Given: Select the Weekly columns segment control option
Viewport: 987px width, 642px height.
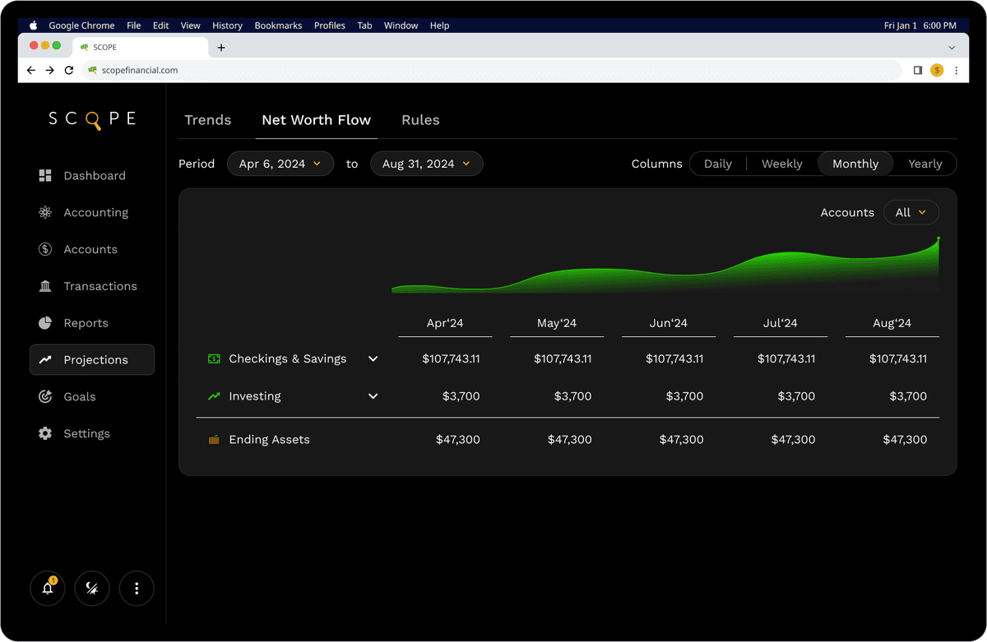Looking at the screenshot, I should [x=781, y=164].
